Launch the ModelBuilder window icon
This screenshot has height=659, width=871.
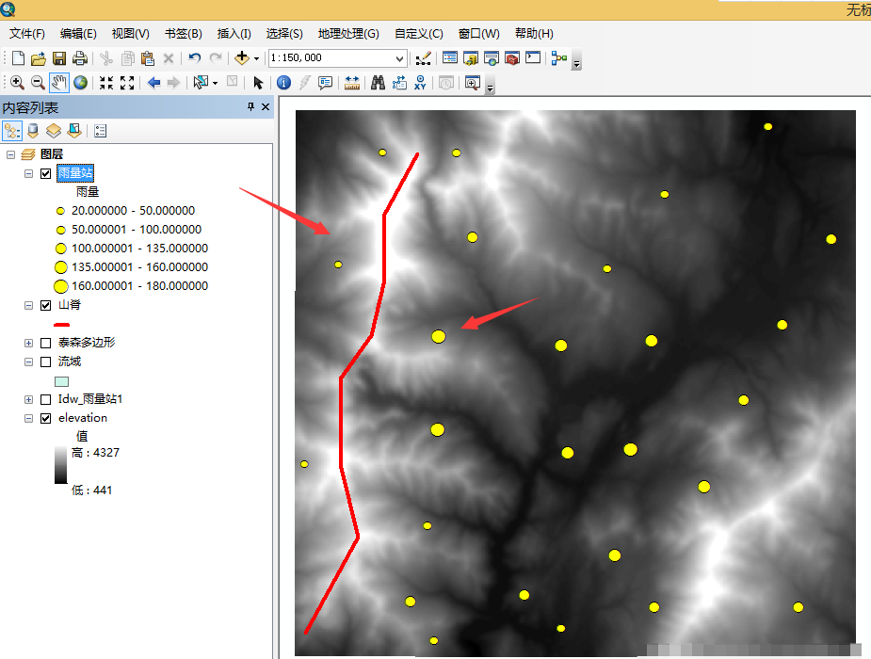(x=559, y=57)
